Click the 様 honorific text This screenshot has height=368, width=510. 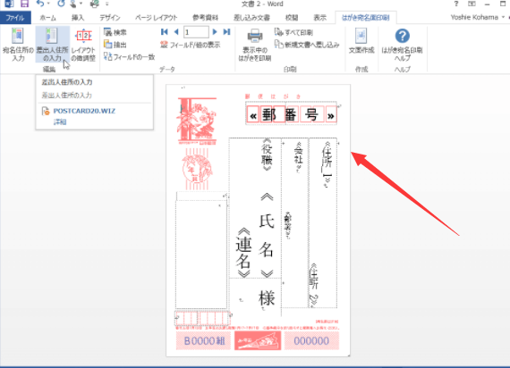pos(267,297)
